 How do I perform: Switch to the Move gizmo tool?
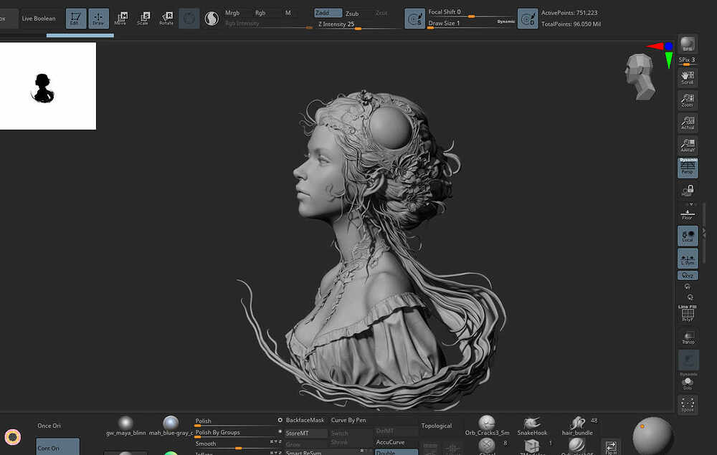120,19
